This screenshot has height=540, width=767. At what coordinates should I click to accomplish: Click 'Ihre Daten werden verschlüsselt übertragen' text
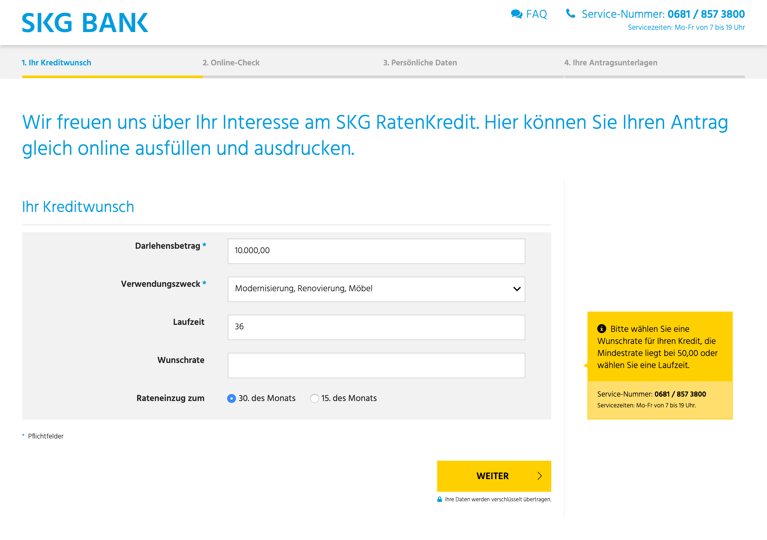point(498,499)
